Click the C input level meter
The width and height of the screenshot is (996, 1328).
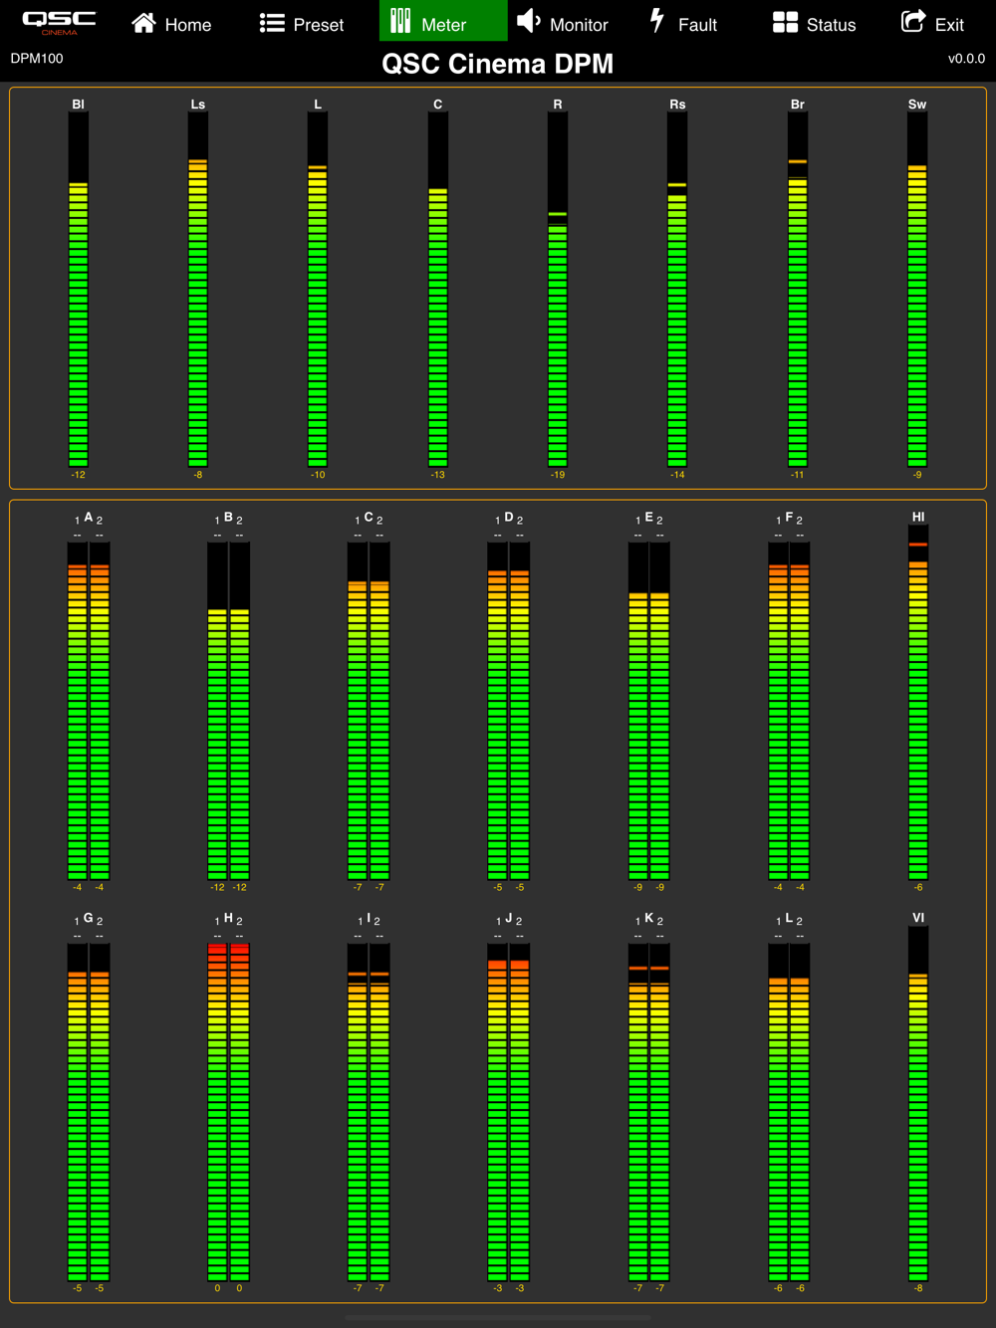[x=438, y=289]
